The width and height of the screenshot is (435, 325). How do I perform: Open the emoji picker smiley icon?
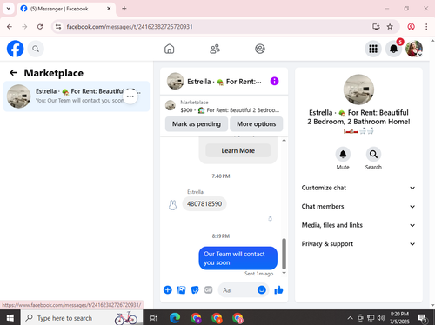tap(262, 289)
